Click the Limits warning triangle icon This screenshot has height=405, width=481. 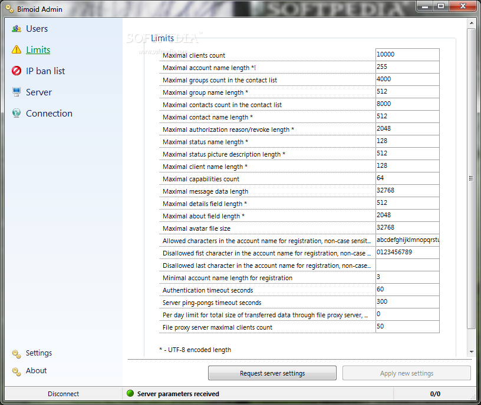coord(17,49)
